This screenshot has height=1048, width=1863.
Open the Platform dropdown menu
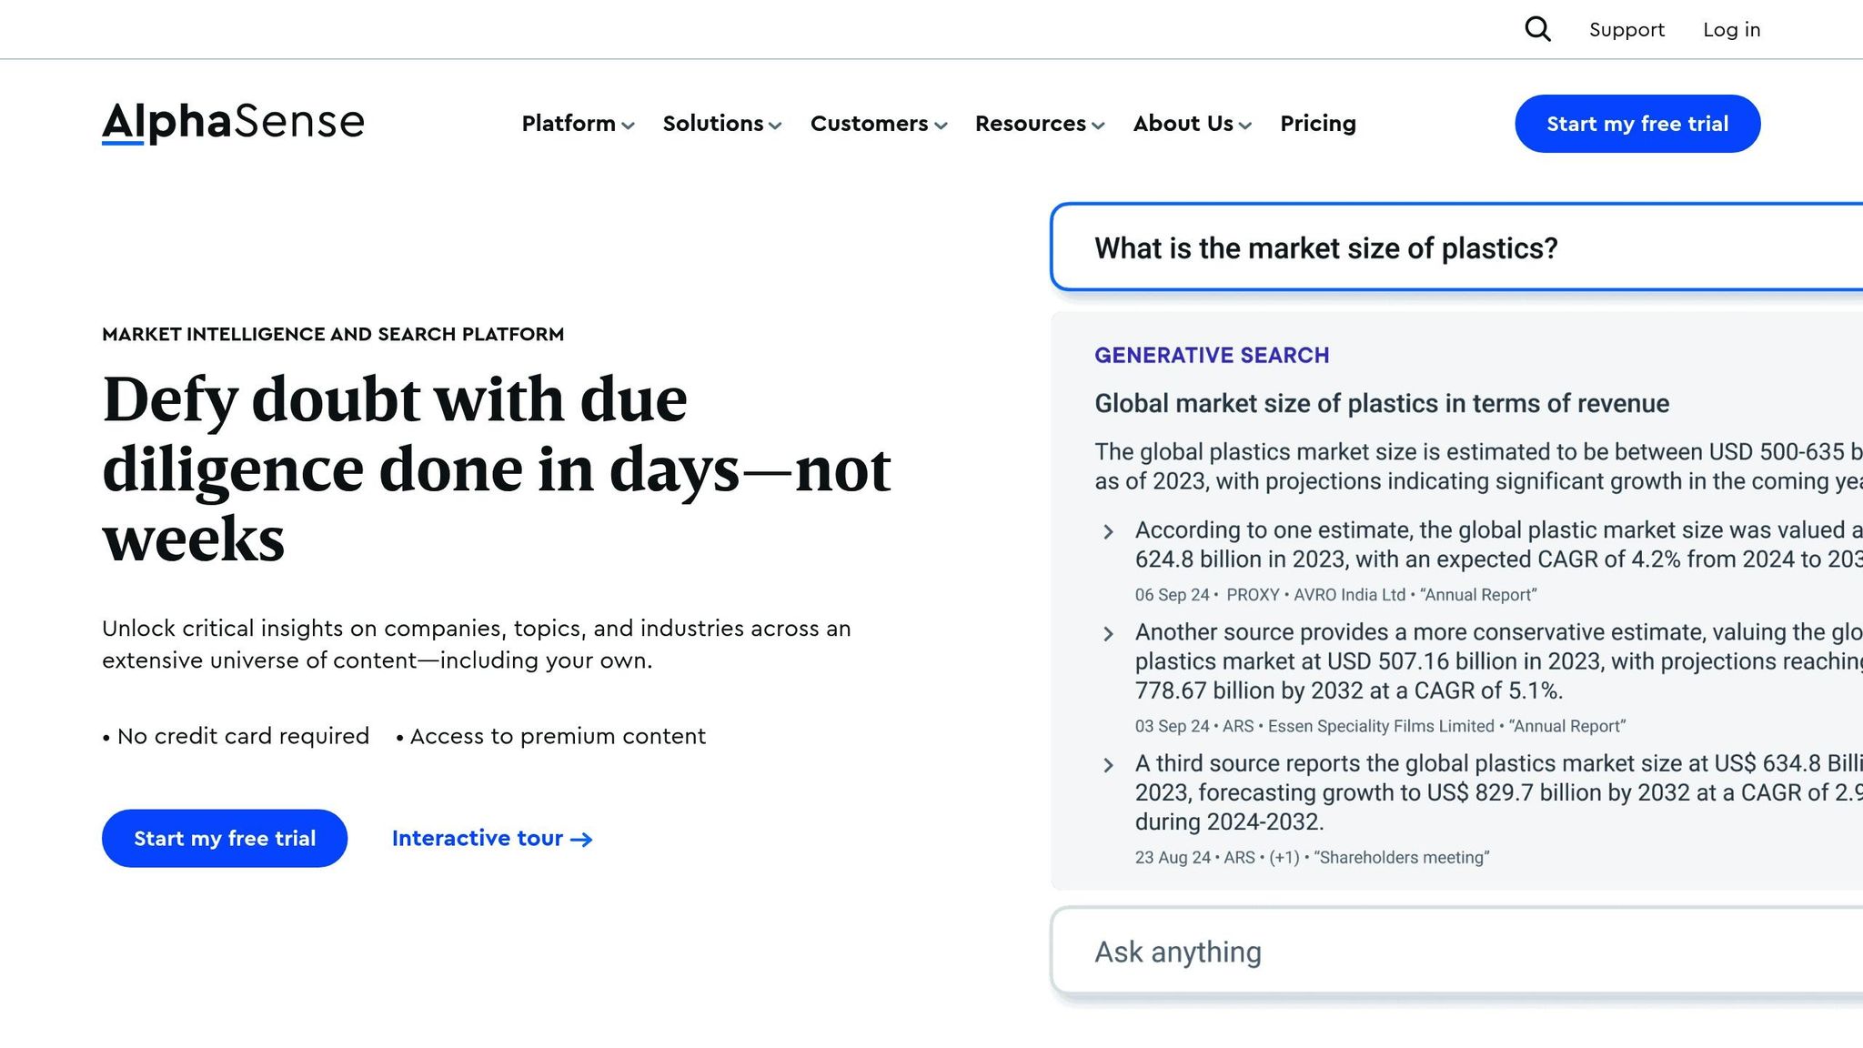click(x=578, y=124)
